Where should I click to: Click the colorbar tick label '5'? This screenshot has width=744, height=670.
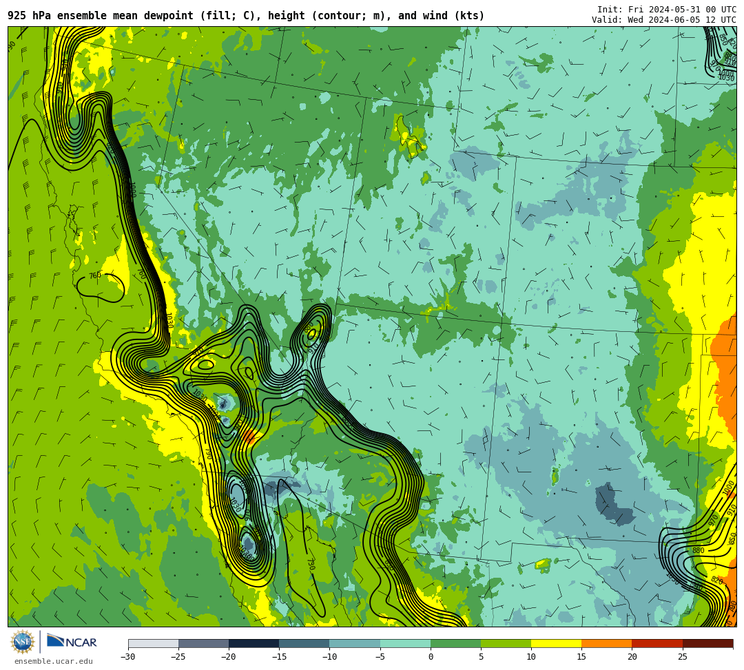click(x=481, y=657)
